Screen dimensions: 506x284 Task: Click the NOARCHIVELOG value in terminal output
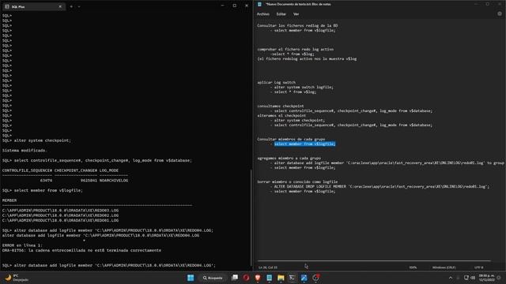click(114, 181)
